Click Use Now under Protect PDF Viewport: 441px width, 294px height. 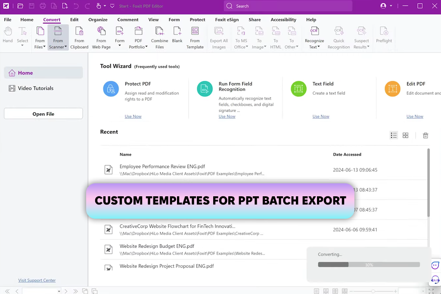[133, 116]
